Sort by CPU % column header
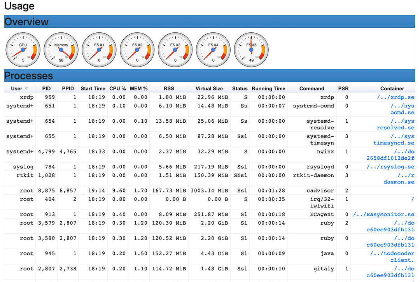This screenshot has height=282, width=420. [117, 88]
